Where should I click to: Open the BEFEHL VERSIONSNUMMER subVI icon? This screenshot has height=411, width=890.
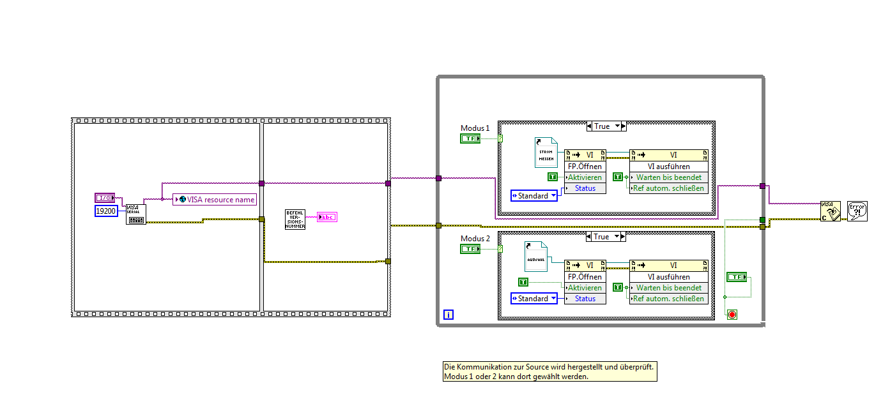[x=295, y=220]
